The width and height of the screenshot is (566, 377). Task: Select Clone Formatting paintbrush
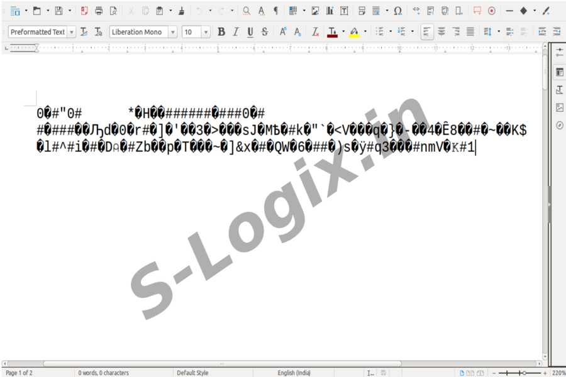[x=182, y=11]
